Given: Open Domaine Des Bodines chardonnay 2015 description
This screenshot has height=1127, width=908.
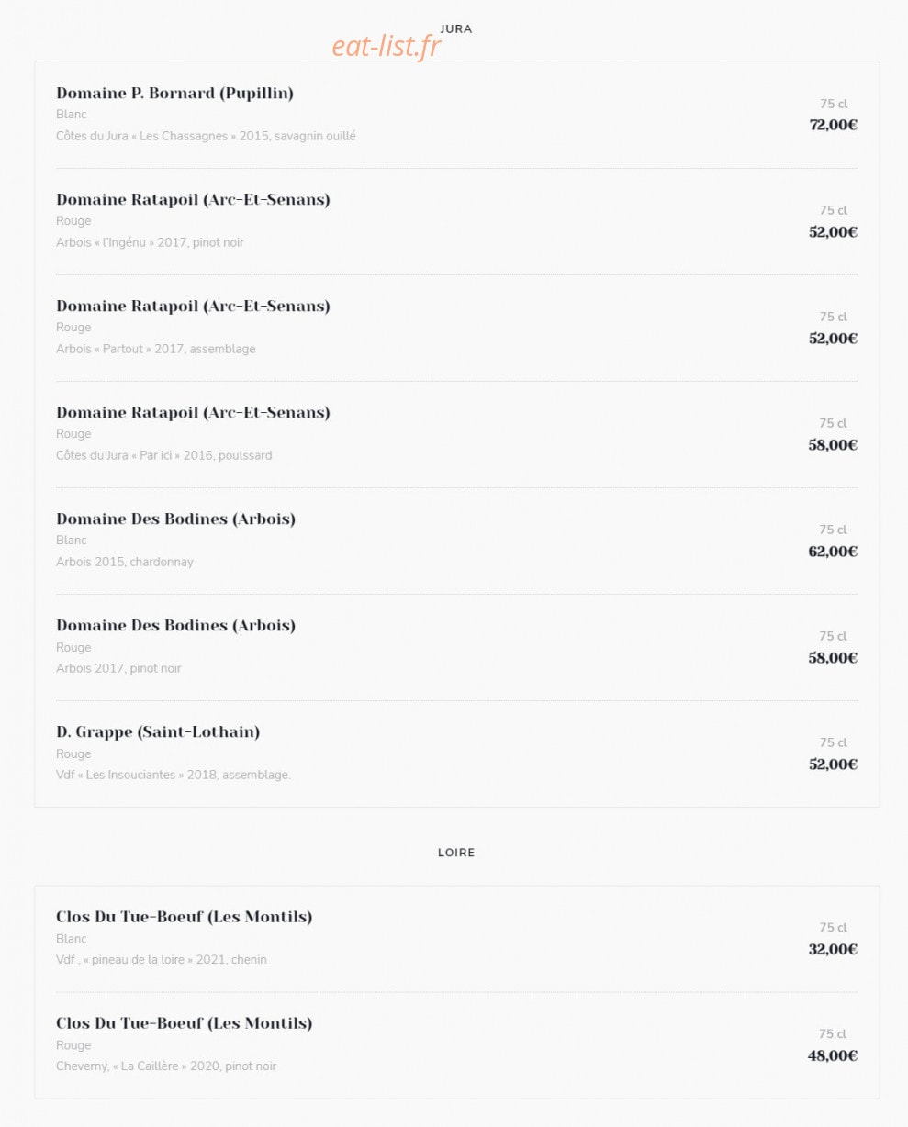Looking at the screenshot, I should pos(125,562).
